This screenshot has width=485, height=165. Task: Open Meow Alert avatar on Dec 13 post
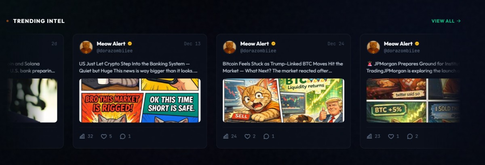(86, 47)
